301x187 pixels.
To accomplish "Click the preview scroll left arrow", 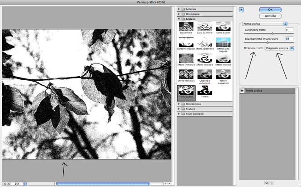I will (x=166, y=183).
